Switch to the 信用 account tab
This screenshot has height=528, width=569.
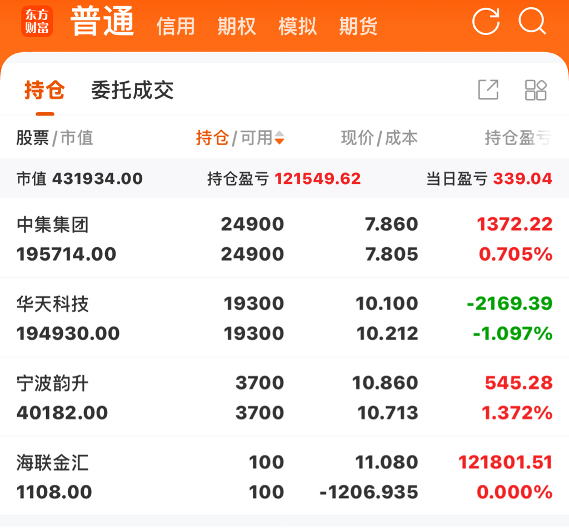tap(176, 27)
